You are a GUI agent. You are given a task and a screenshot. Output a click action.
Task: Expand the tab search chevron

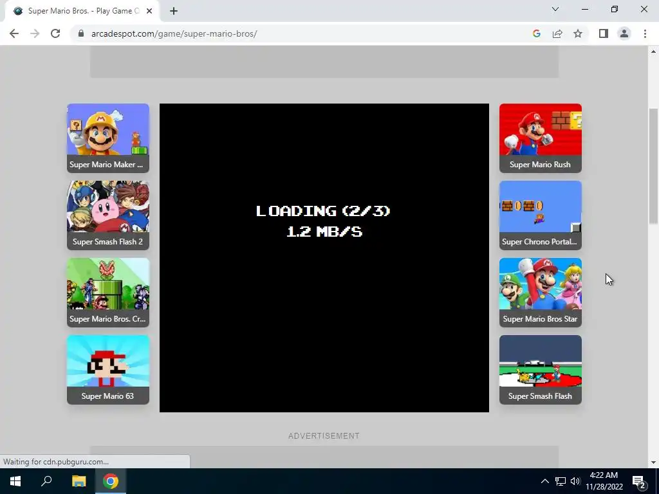(555, 9)
